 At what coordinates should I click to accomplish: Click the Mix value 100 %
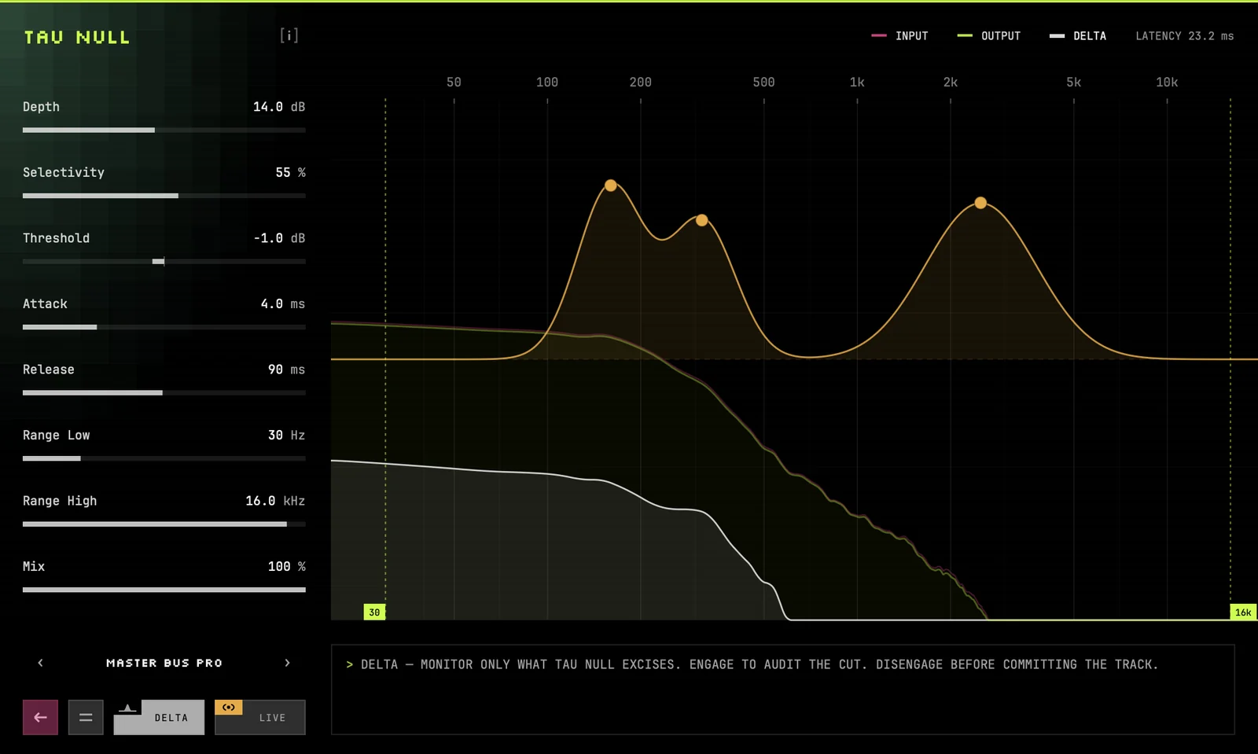286,566
